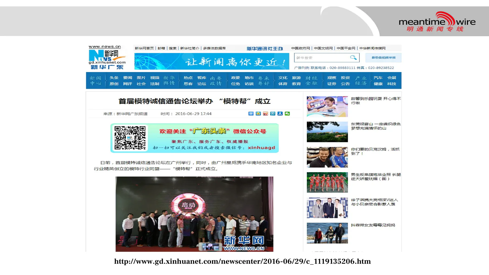The width and height of the screenshot is (489, 275).
Task: Open the 中华新闻传媒网 link
Action: 372,48
